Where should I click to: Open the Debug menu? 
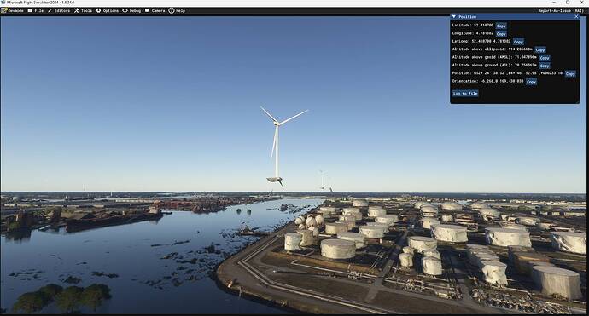131,10
